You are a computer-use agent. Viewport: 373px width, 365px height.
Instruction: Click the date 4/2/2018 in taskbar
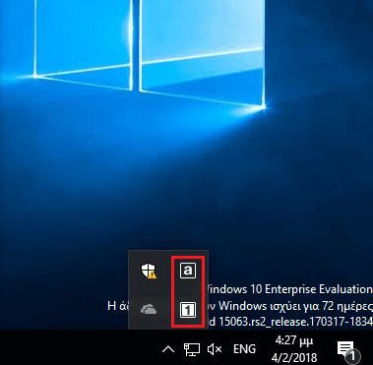[x=294, y=357]
